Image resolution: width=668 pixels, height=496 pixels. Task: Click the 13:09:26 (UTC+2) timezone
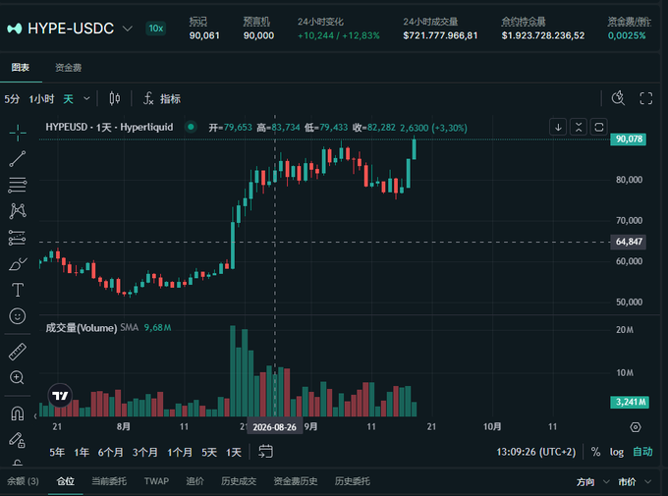(536, 452)
